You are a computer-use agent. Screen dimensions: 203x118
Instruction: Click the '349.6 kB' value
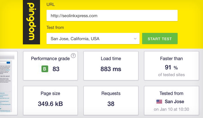pyautogui.click(x=50, y=104)
